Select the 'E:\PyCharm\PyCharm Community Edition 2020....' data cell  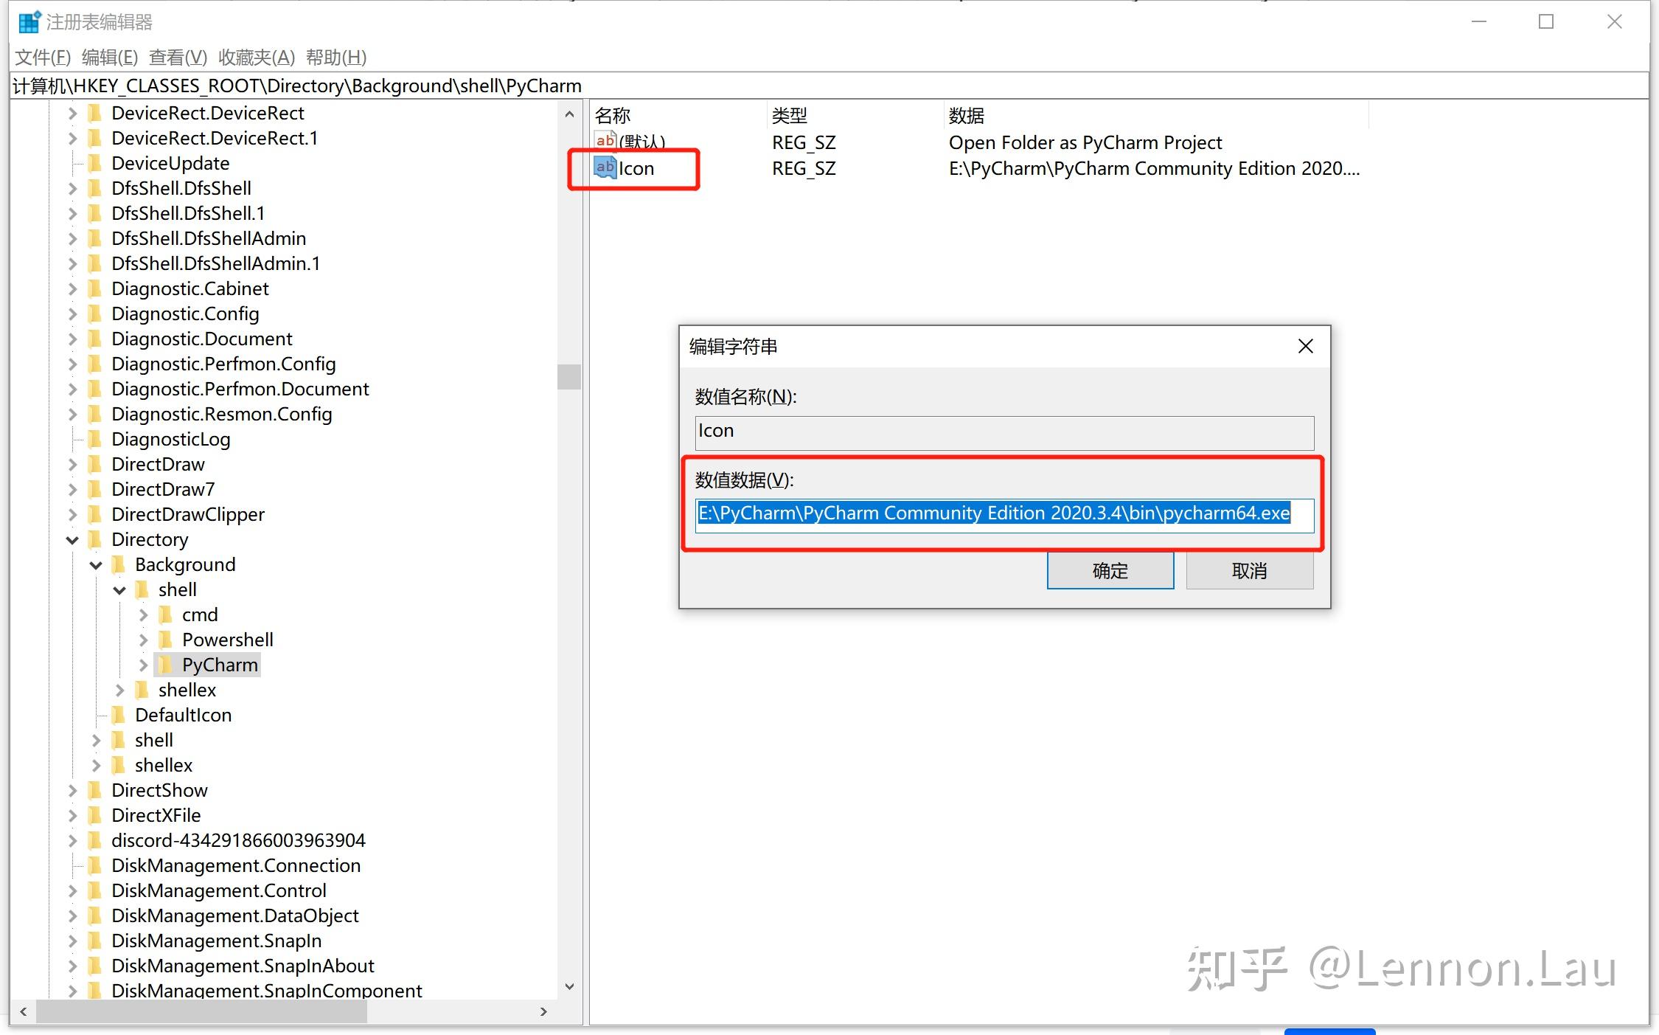pyautogui.click(x=1154, y=168)
